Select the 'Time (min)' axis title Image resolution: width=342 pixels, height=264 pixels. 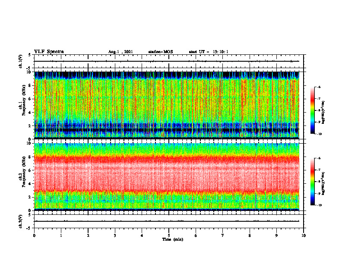[x=173, y=239]
